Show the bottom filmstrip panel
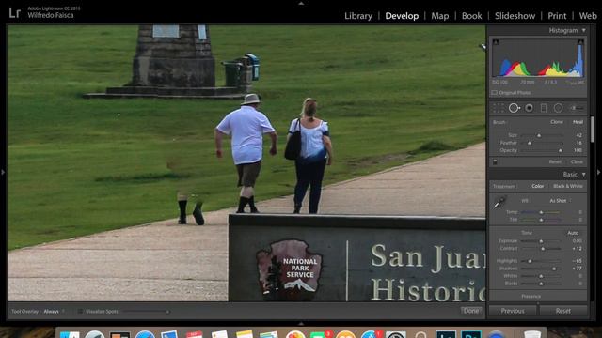 tap(301, 324)
